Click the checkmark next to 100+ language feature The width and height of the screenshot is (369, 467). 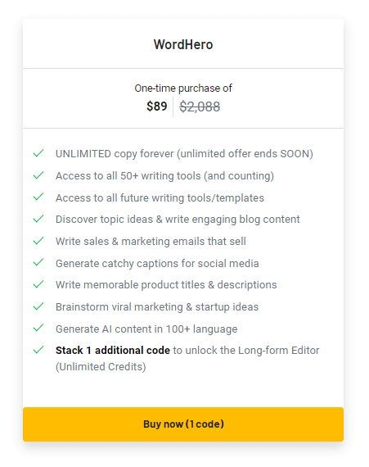pyautogui.click(x=38, y=328)
